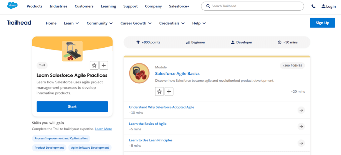The width and height of the screenshot is (341, 155).
Task: Open Learn the Basics of Agile arrow
Action: point(301,126)
